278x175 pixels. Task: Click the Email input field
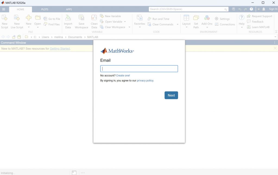(139, 69)
